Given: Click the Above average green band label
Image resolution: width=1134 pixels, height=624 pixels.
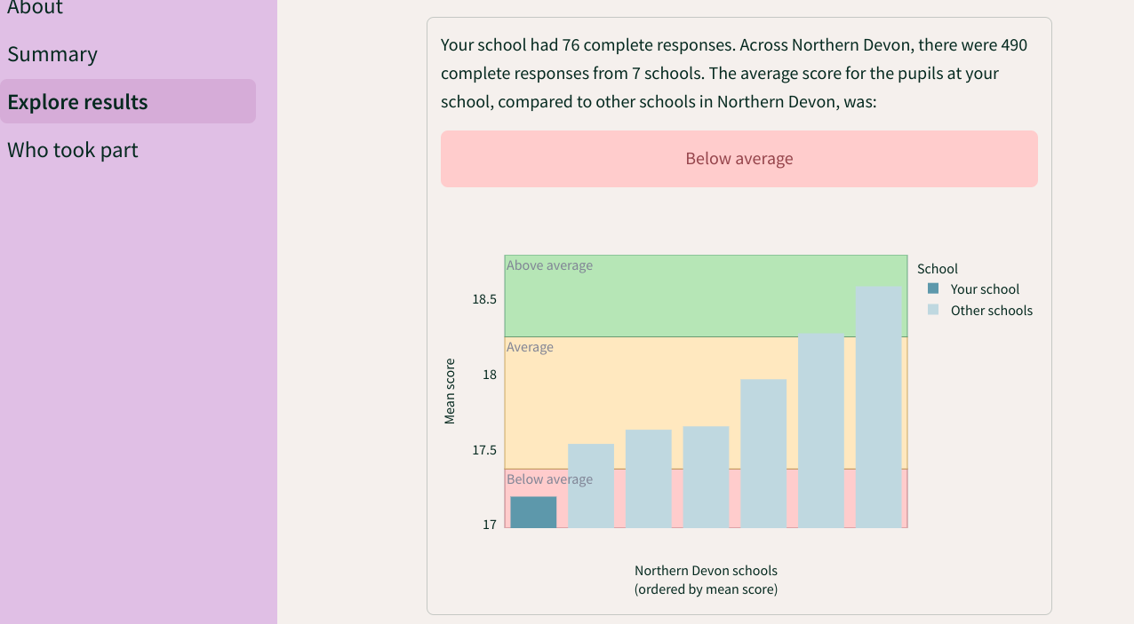Looking at the screenshot, I should 549,265.
